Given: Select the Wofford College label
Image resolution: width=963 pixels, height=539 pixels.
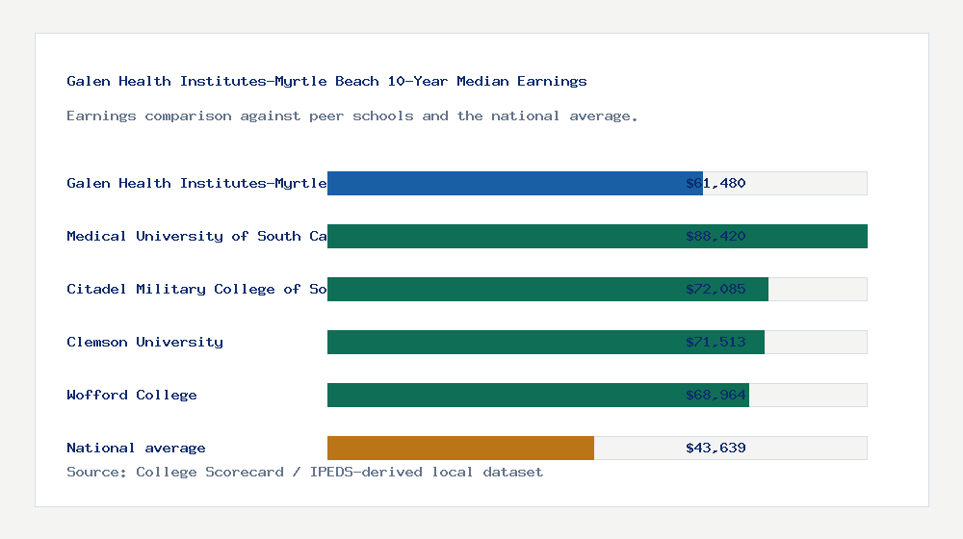Looking at the screenshot, I should [132, 395].
